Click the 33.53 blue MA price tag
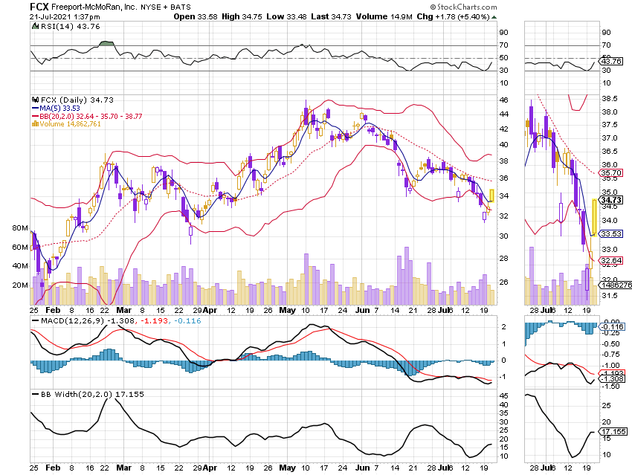The width and height of the screenshot is (632, 475). (x=611, y=233)
